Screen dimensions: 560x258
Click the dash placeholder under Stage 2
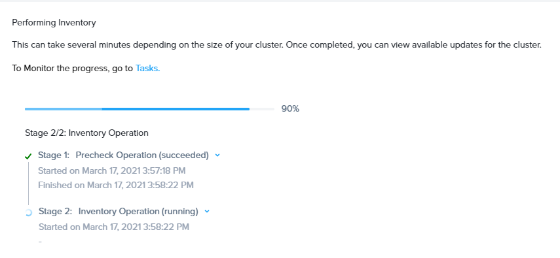[40, 242]
